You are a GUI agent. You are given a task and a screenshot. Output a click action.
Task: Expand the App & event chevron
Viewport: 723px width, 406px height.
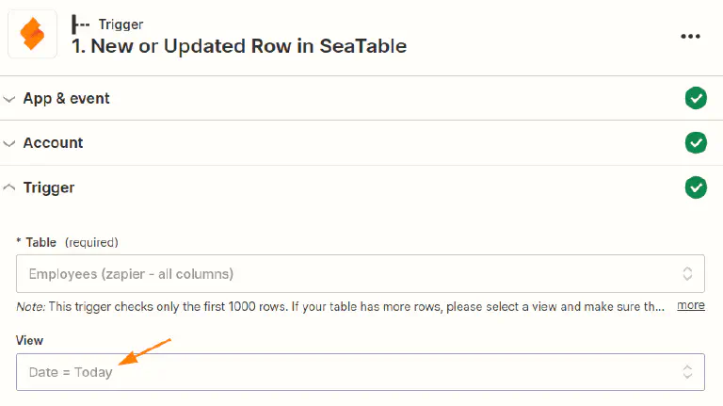tap(10, 99)
